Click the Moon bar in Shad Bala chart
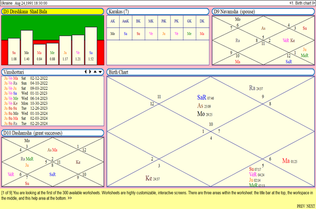Viewport: 316px width, 209px height. tap(27, 48)
